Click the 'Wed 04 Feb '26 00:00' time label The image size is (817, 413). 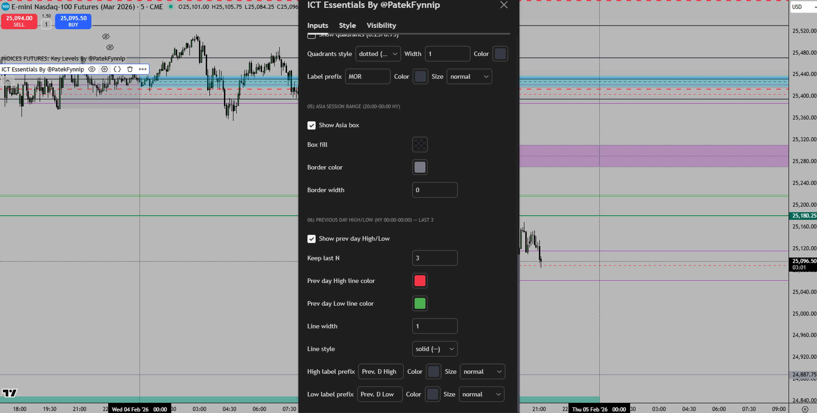click(x=139, y=409)
